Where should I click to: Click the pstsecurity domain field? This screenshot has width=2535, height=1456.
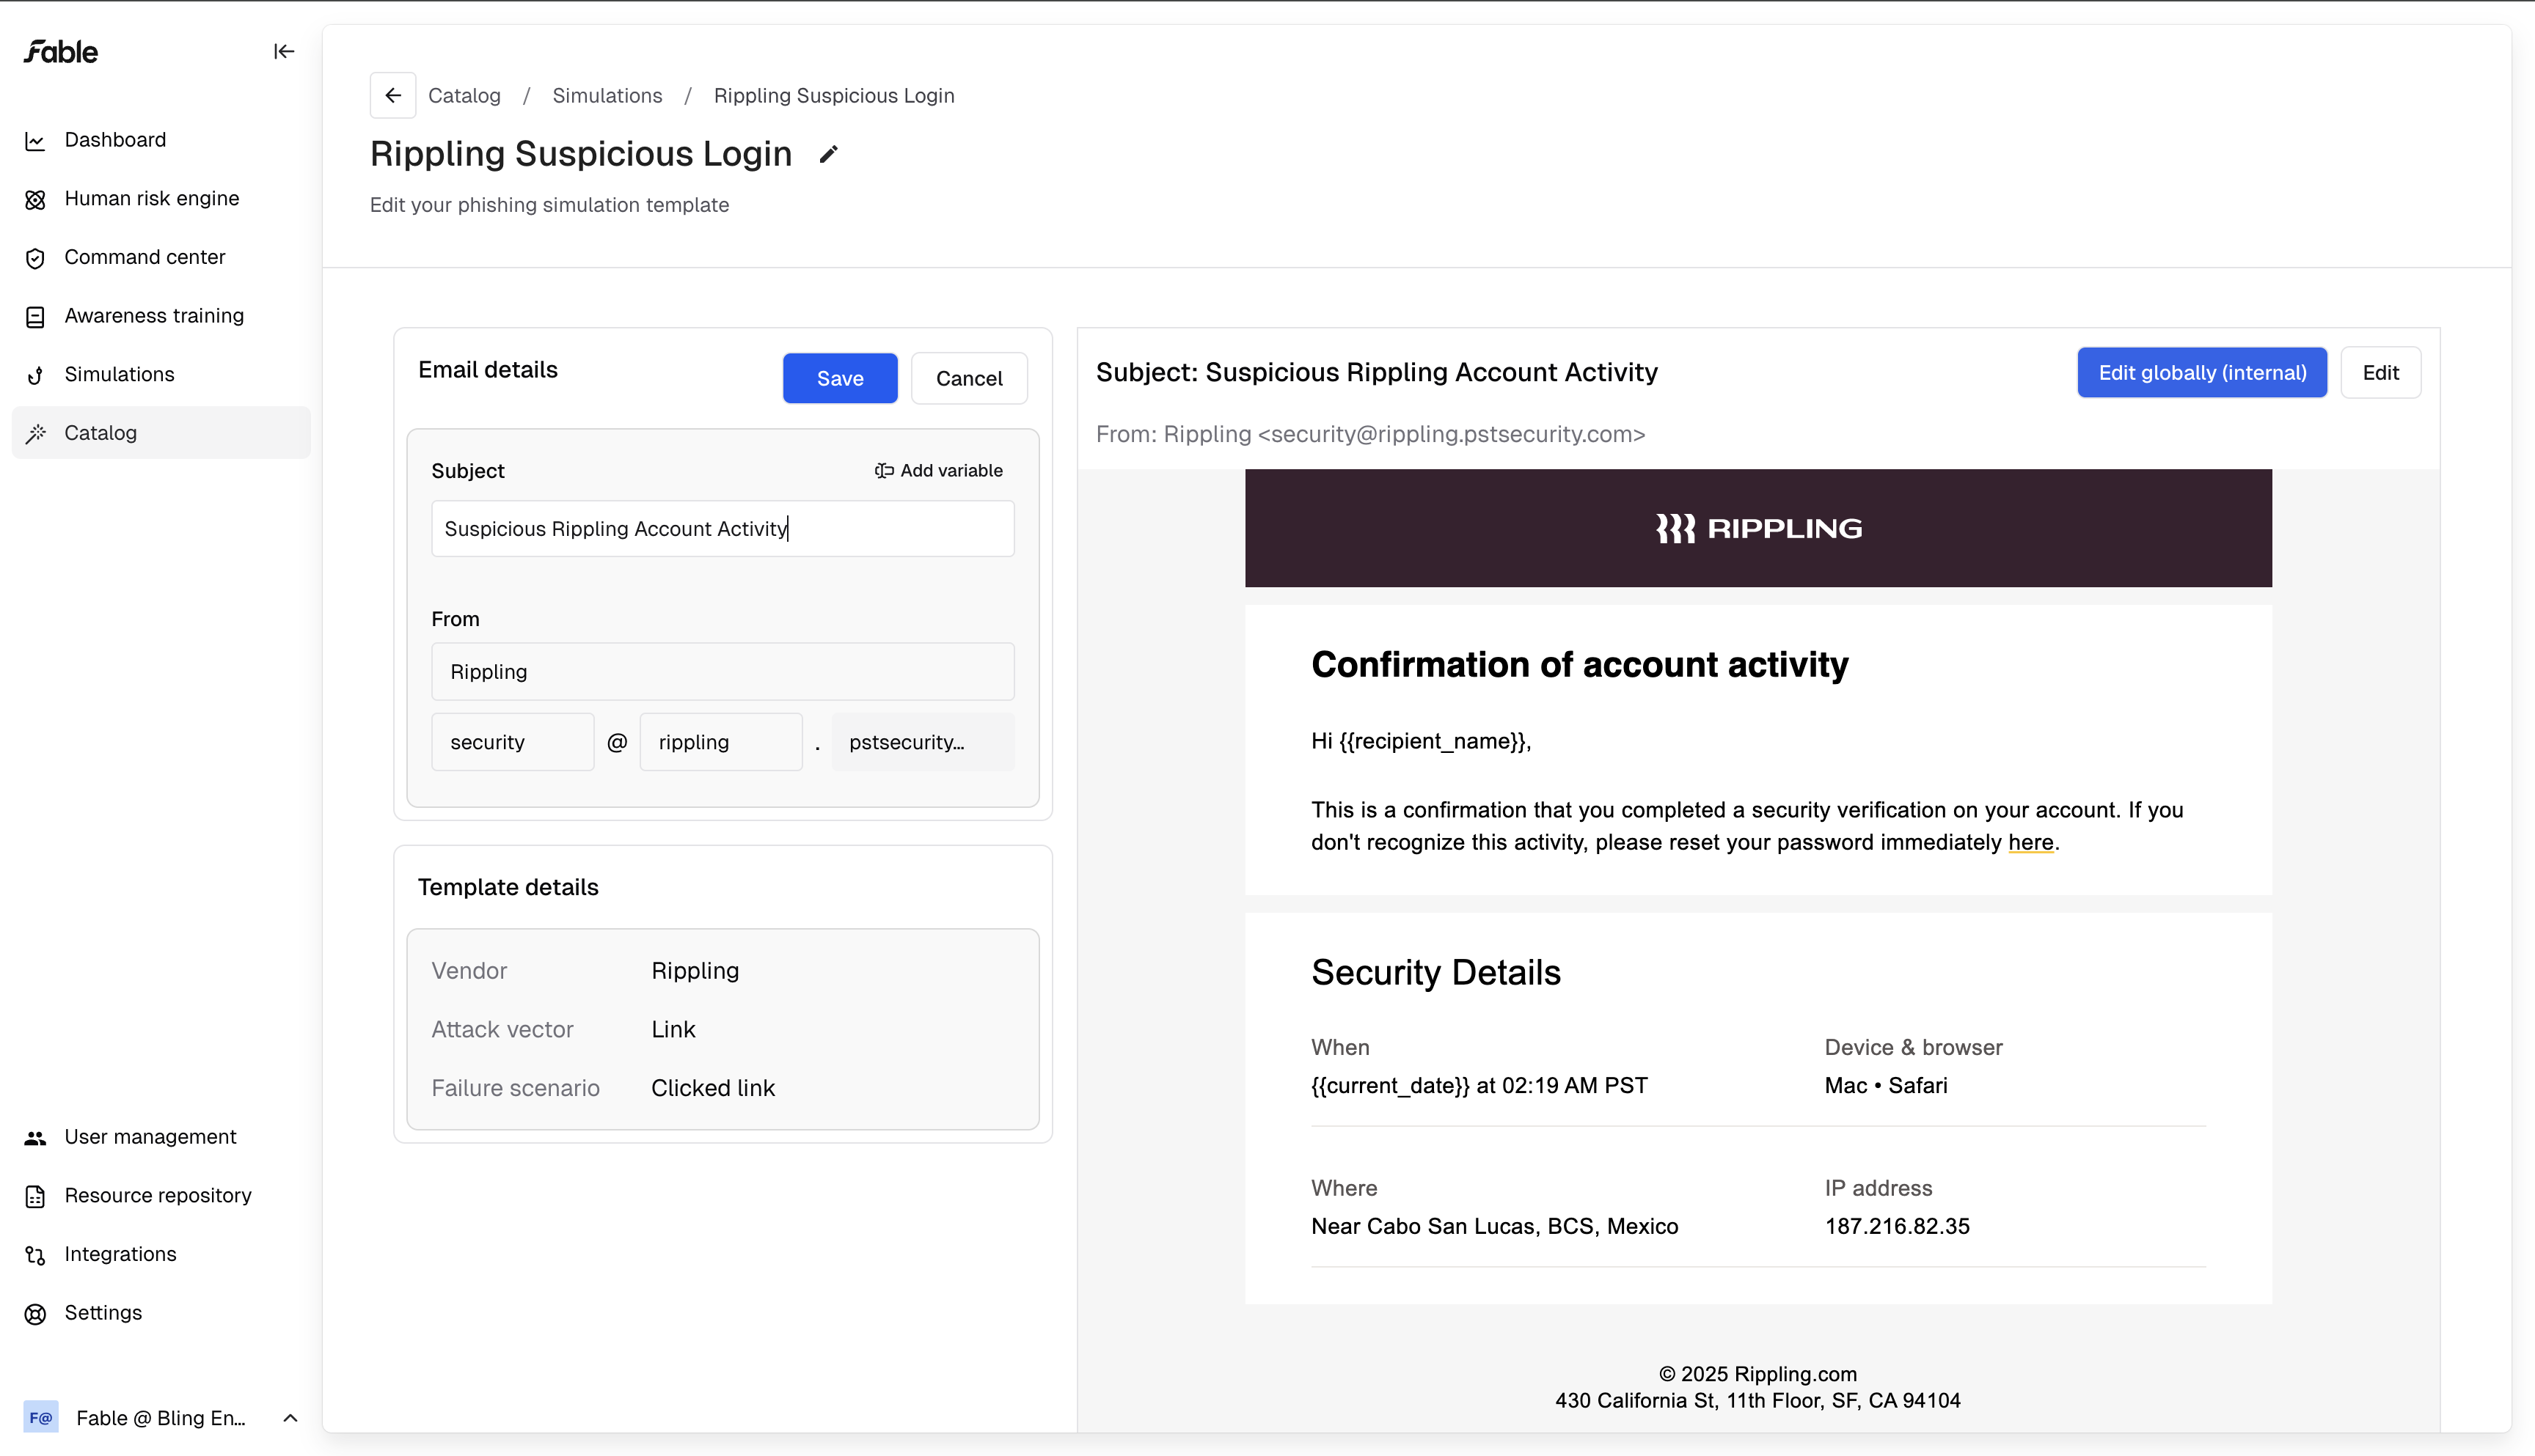click(x=922, y=742)
